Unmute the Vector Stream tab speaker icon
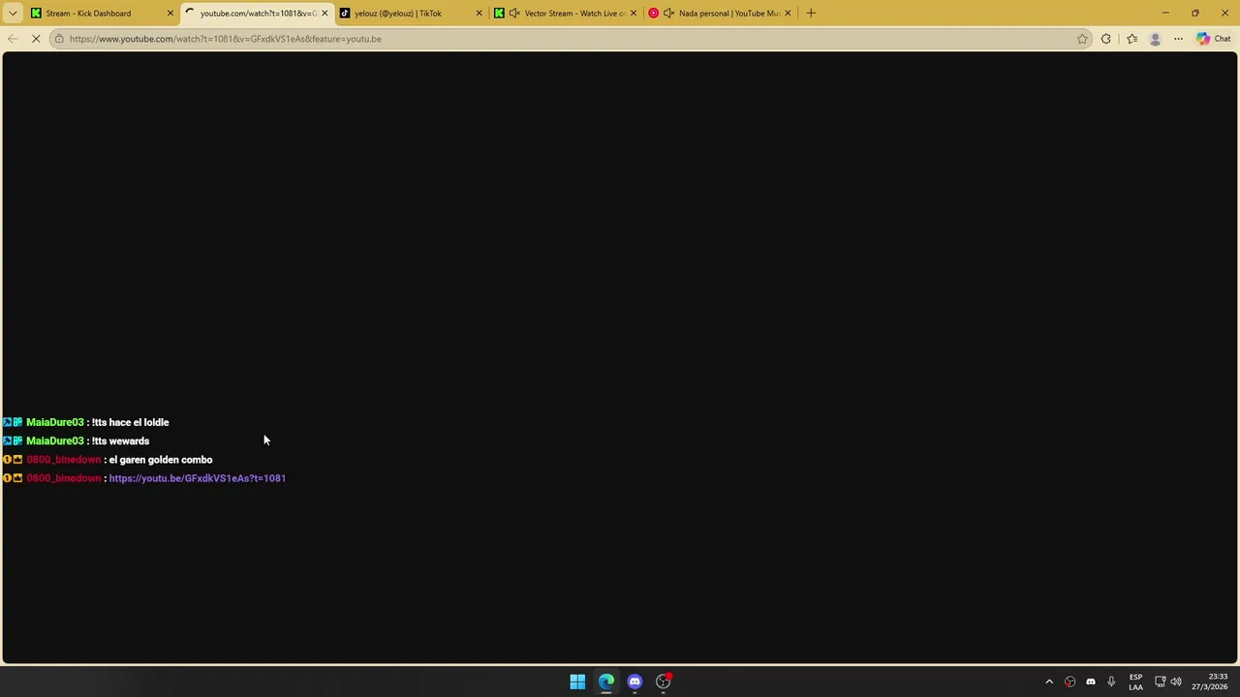Viewport: 1240px width, 697px height. 514,13
